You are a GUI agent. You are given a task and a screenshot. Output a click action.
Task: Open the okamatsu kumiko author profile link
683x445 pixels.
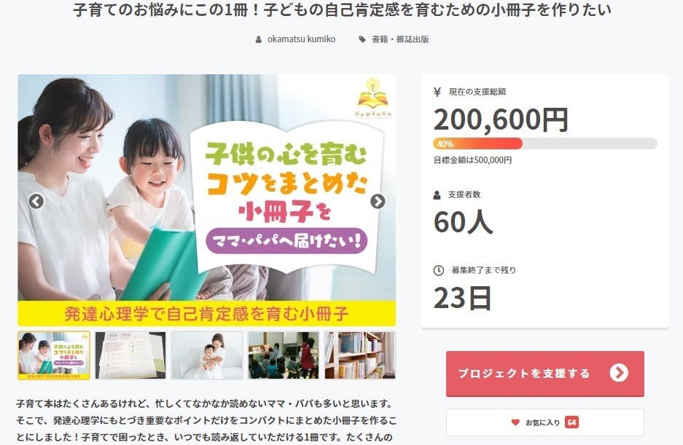coord(301,39)
